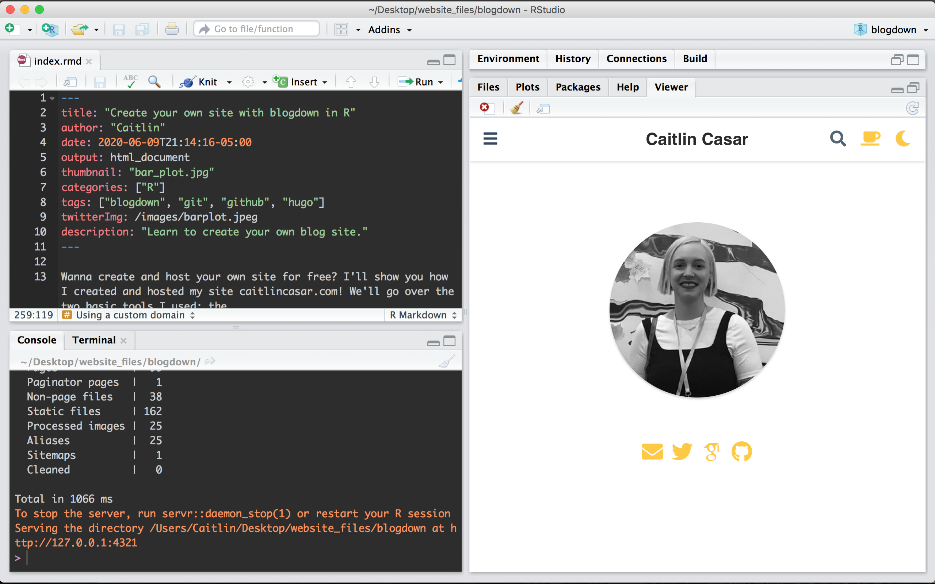Image resolution: width=935 pixels, height=584 pixels.
Task: Clear viewer with the broom icon
Action: tap(516, 108)
